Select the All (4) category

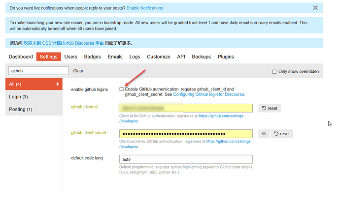click(x=34, y=84)
